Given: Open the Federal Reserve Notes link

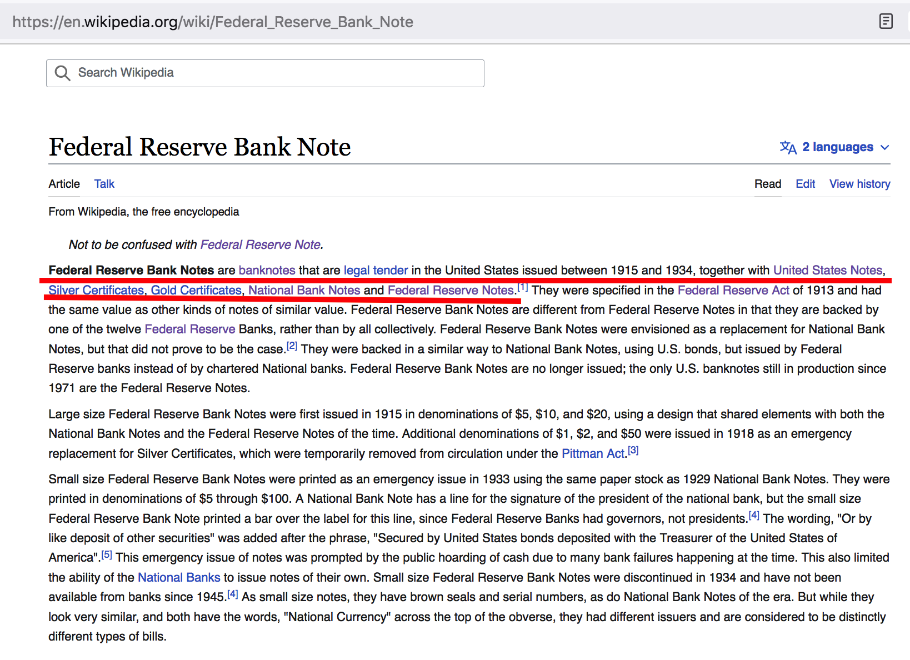Looking at the screenshot, I should tap(451, 290).
